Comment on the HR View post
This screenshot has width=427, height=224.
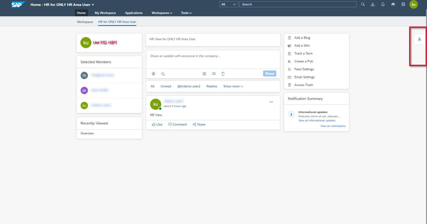click(177, 124)
